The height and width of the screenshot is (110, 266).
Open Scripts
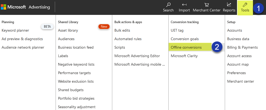coord(120,48)
